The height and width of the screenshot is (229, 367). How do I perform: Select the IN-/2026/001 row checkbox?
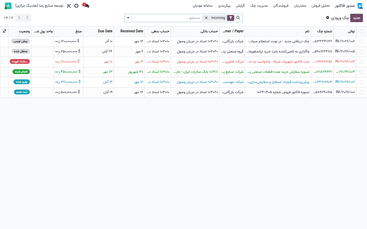(361, 92)
